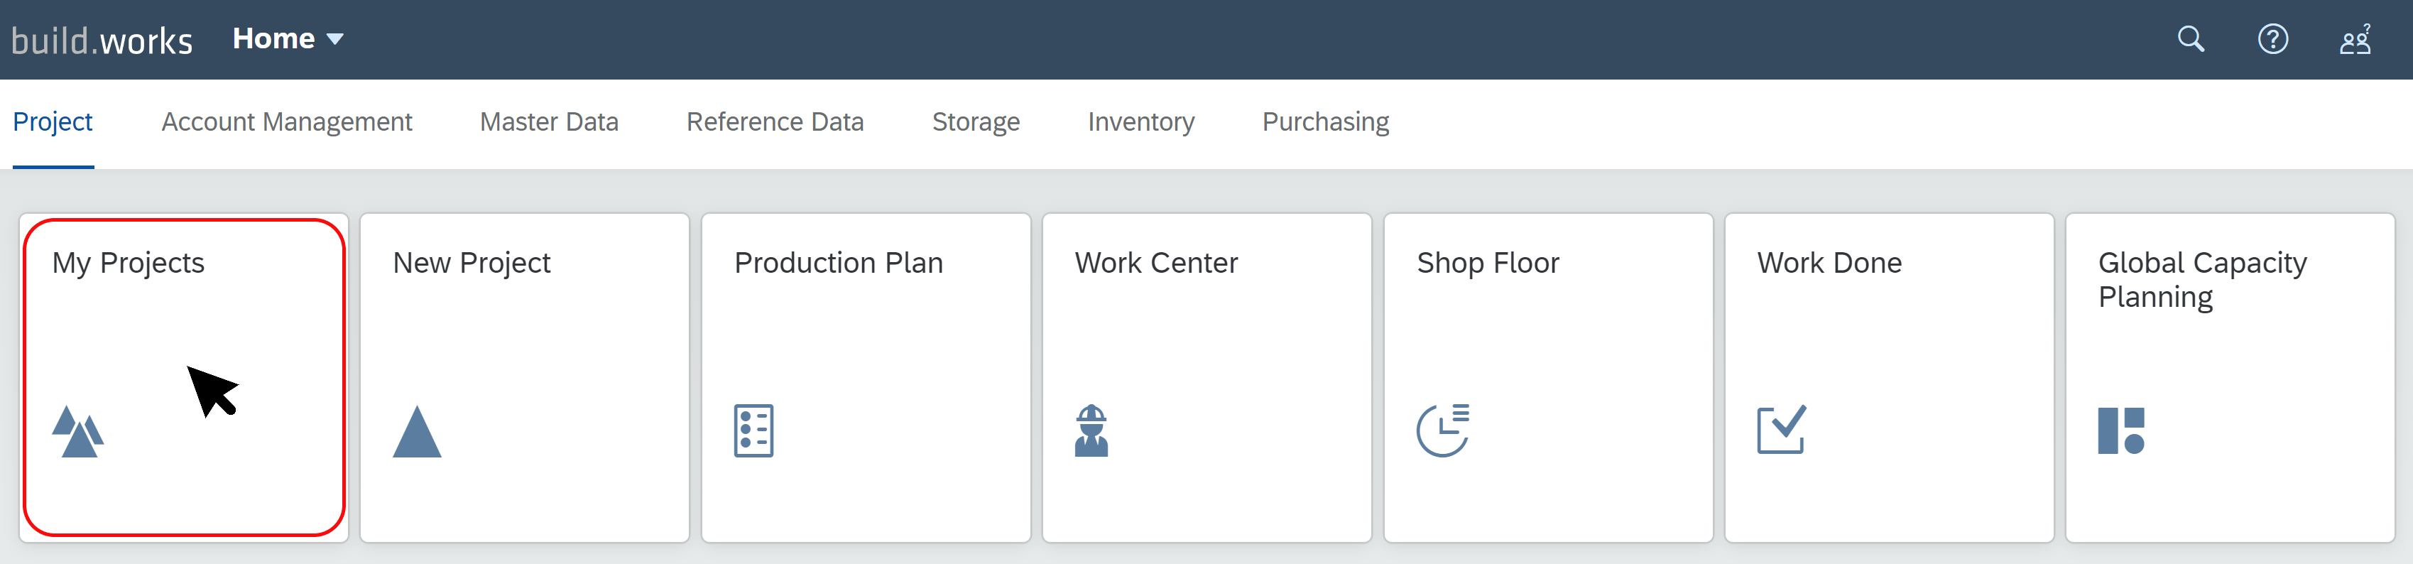The image size is (2413, 564).
Task: Switch to the Account Management tab
Action: click(287, 121)
